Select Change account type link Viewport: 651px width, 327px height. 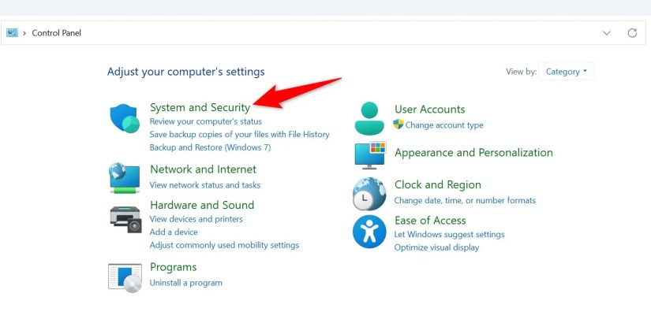443,124
